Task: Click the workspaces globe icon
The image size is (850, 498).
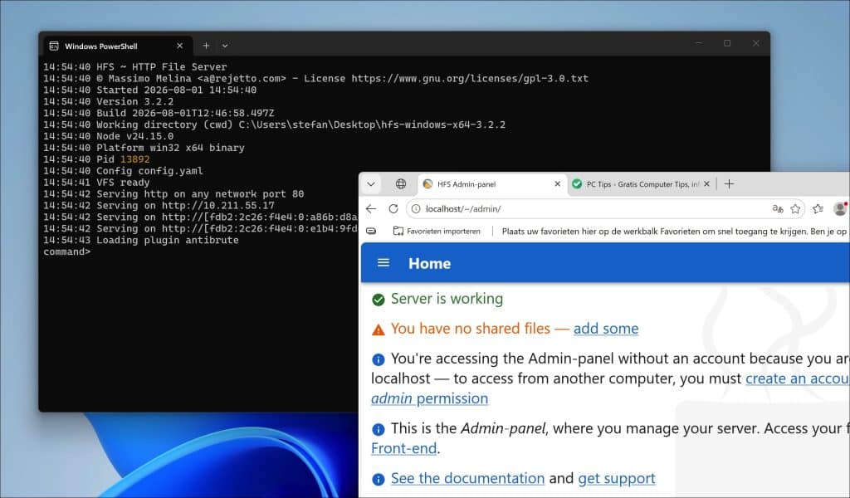Action: point(401,184)
